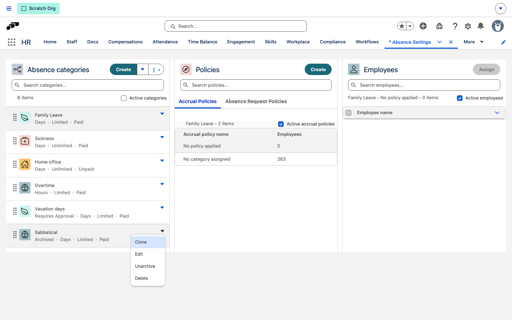Click the favorites star icon
The width and height of the screenshot is (512, 320).
(402, 26)
